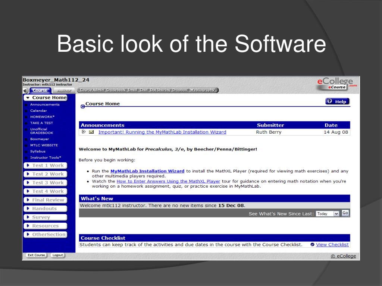
Task: Open the Boxmeyer sidebar item
Action: (40, 139)
